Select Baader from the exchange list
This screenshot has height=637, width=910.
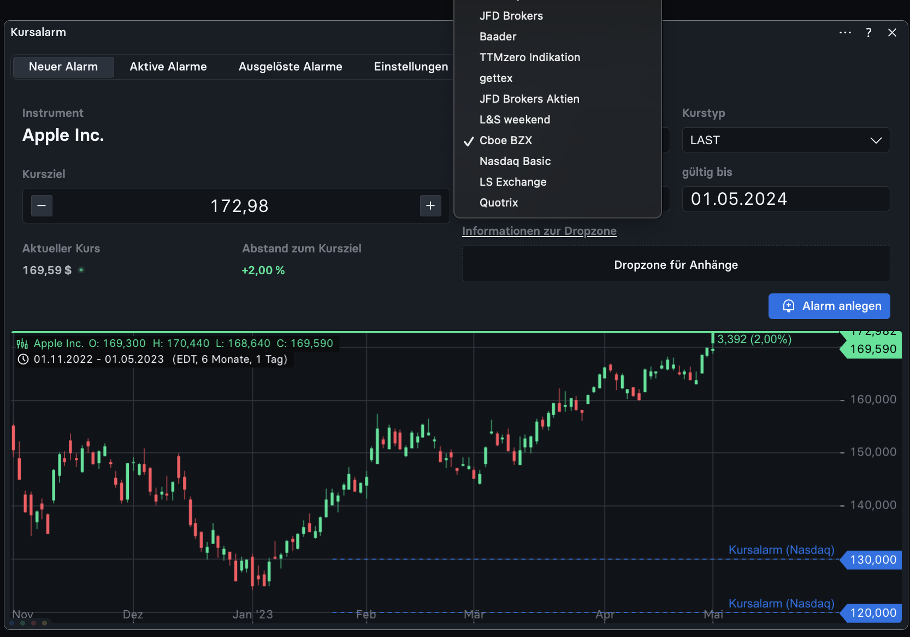558,37
